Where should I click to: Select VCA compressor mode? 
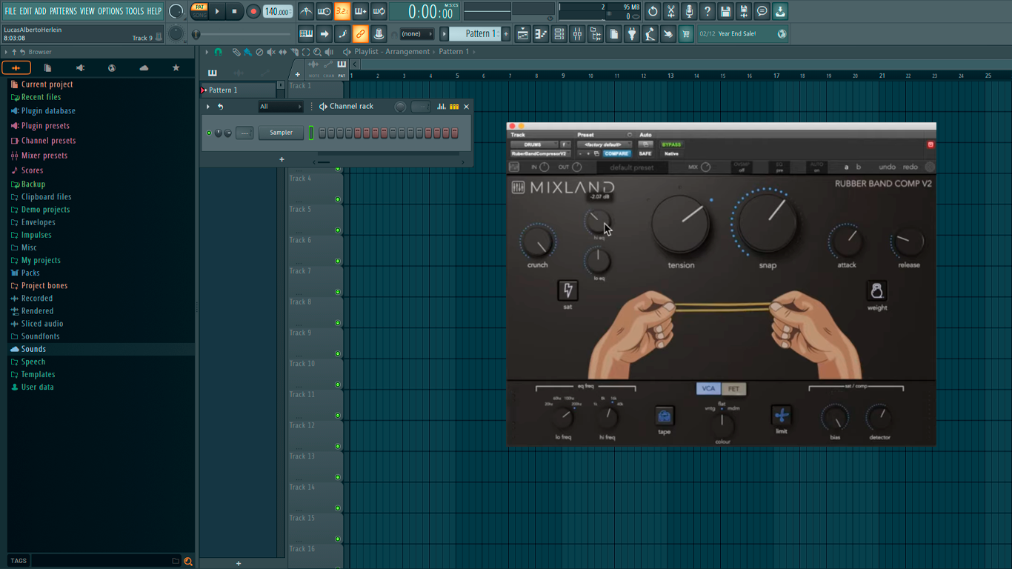(708, 389)
